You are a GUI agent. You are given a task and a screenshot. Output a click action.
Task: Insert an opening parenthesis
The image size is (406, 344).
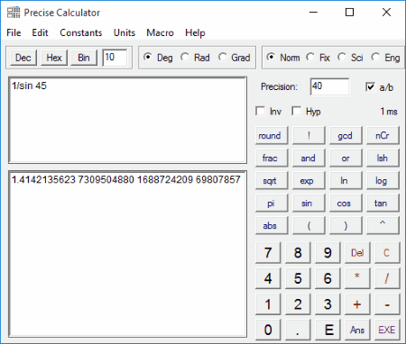[x=309, y=225]
